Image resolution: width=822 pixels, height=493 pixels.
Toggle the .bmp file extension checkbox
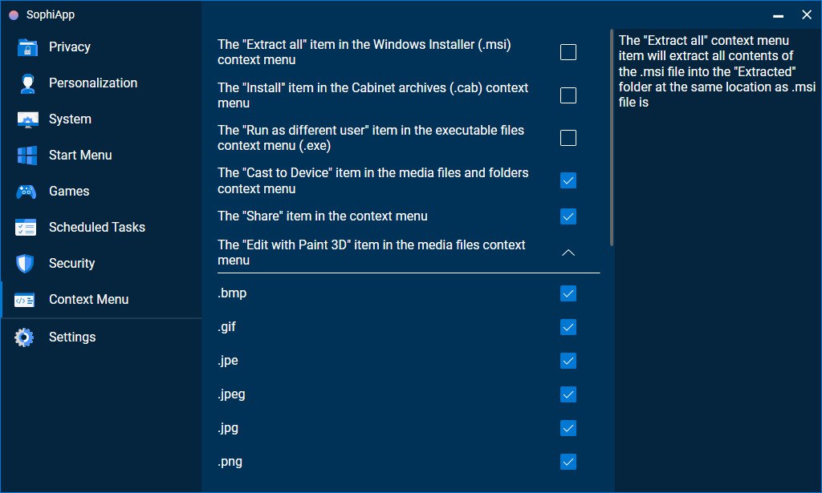point(568,293)
